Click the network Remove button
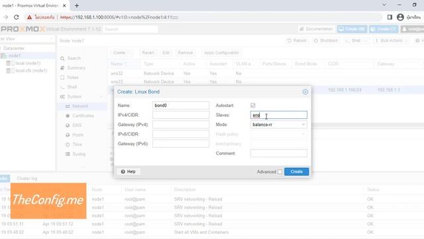This screenshot has height=239, width=424. pyautogui.click(x=185, y=52)
